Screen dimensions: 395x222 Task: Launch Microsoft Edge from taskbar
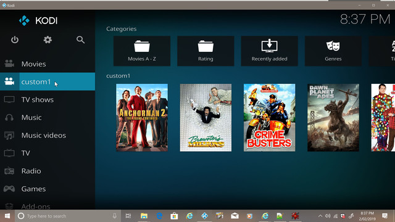tap(159, 216)
